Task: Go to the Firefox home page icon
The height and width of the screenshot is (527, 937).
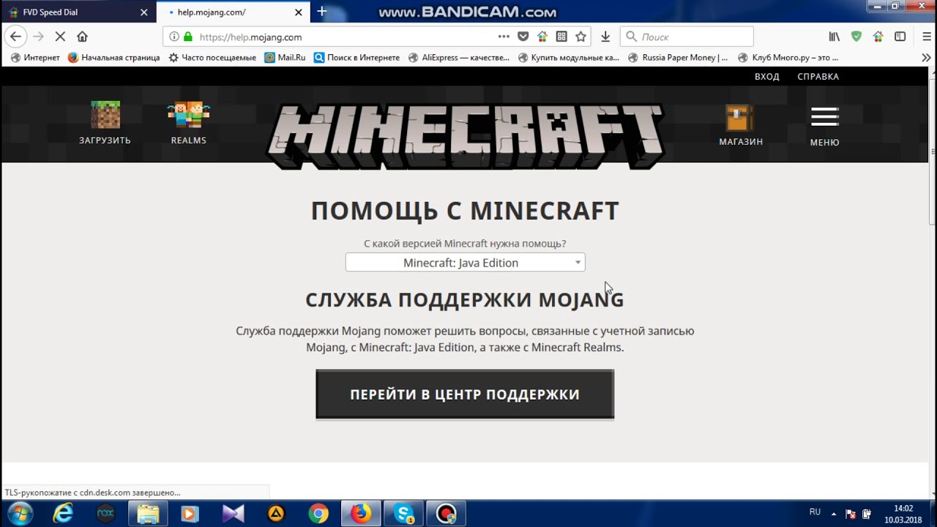Action: coord(82,37)
